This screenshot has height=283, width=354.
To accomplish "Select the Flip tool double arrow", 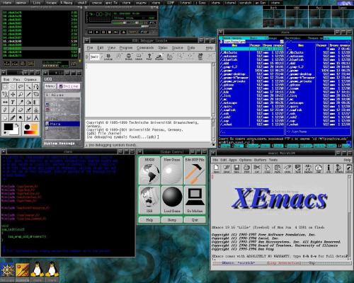I will pos(5,102).
